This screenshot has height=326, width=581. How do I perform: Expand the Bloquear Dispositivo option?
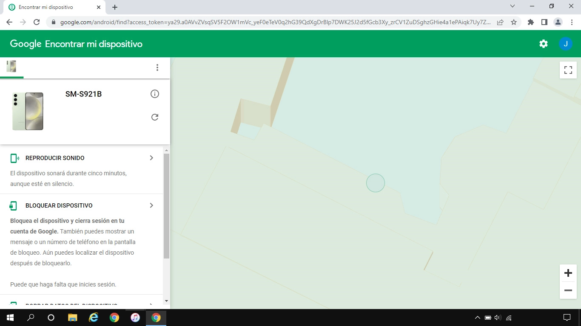(x=151, y=205)
